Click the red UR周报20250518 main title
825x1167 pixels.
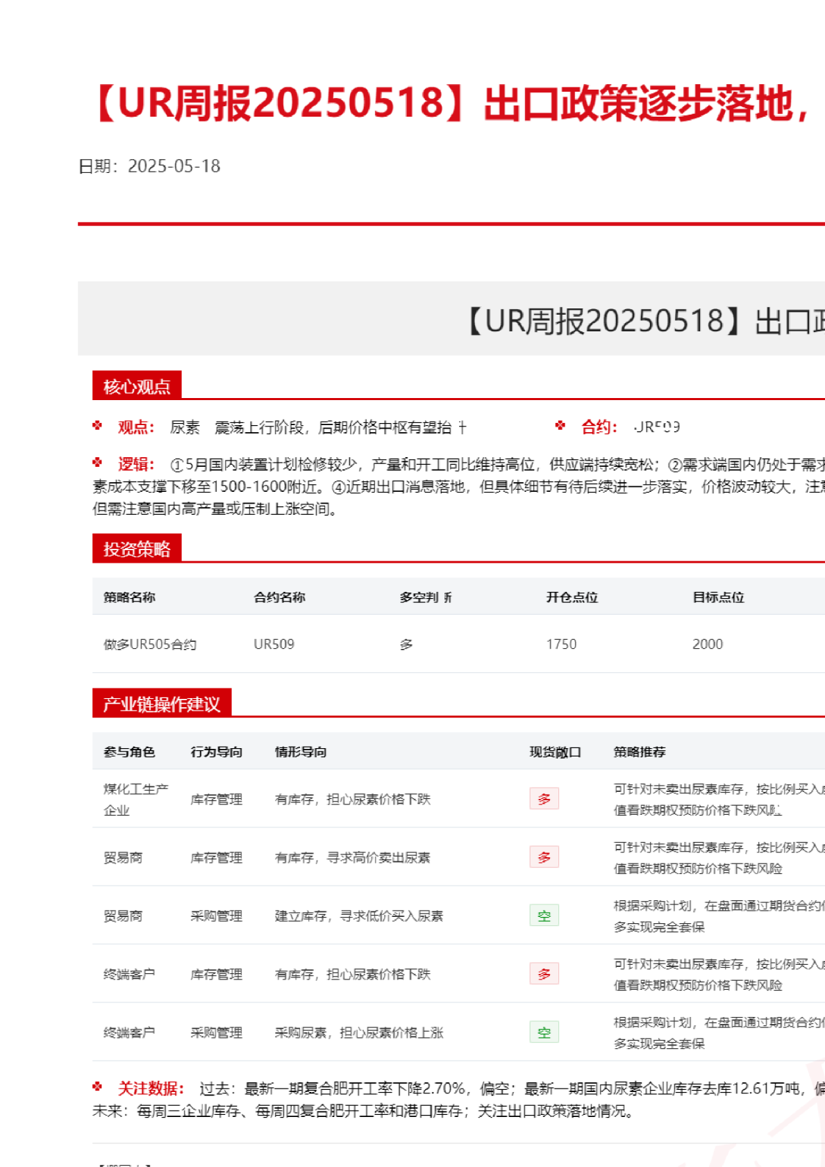451,104
